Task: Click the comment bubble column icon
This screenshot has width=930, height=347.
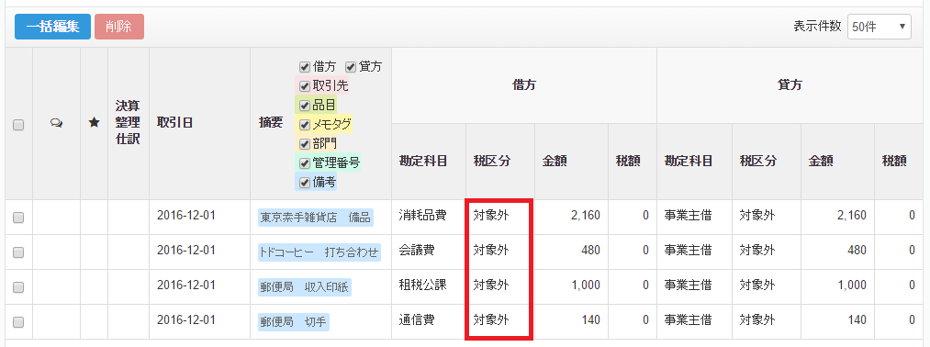Action: point(56,123)
